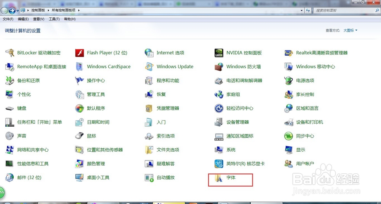Viewport: 381px width, 204px height.
Task: Expand the address bar history dropdown arrow
Action: point(301,10)
